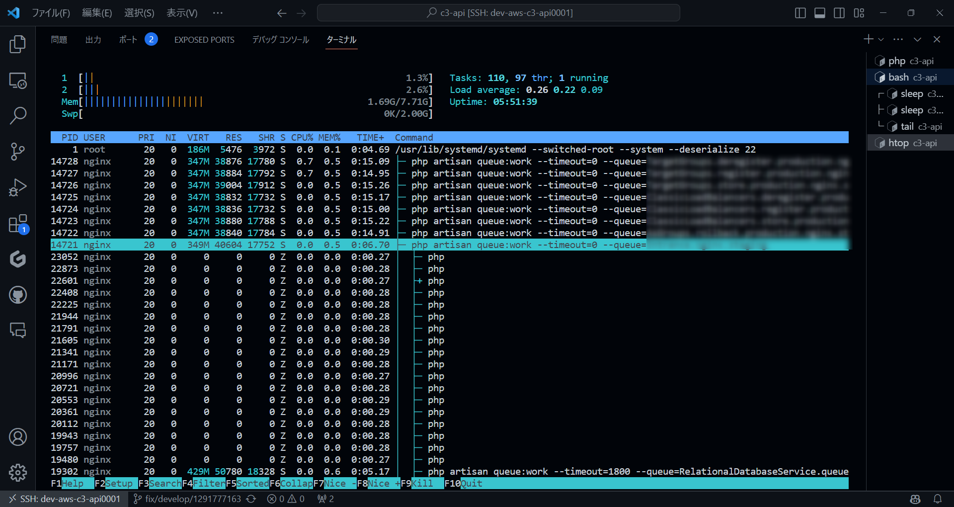Open the Customize Layout dropdown
954x507 pixels.
point(859,13)
